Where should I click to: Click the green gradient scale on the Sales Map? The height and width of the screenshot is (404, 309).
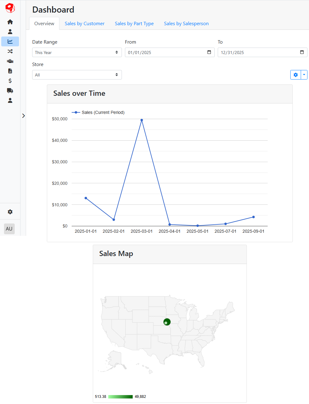point(120,396)
